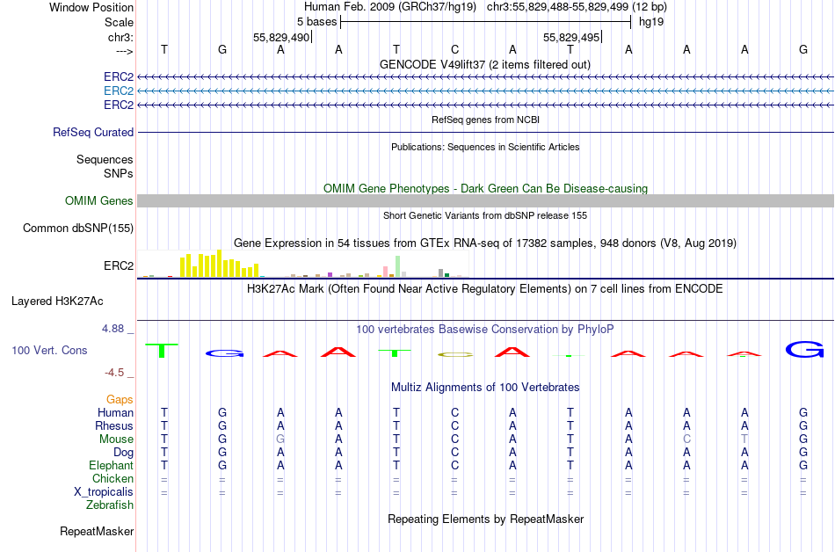Click the light blue ERC2 transcript arrow line

pyautogui.click(x=486, y=91)
